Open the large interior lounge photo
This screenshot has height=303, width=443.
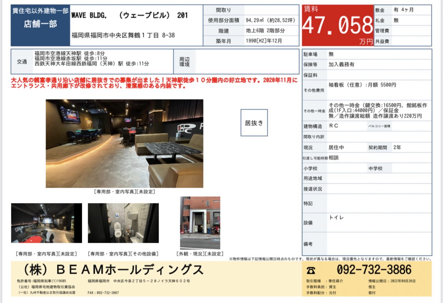[x=124, y=144]
